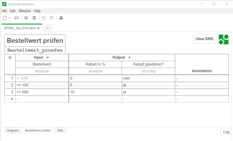Click the new file icon
233x141 pixels.
point(5,18)
